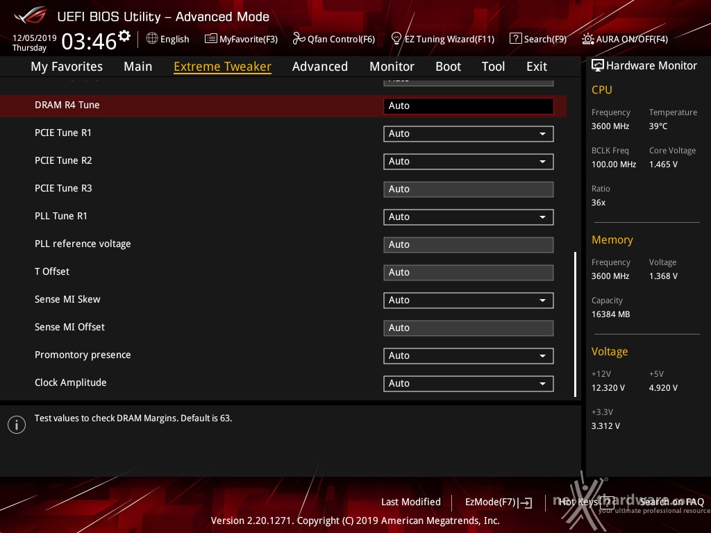This screenshot has width=711, height=533.
Task: Click the 03:46 clock display
Action: click(90, 41)
